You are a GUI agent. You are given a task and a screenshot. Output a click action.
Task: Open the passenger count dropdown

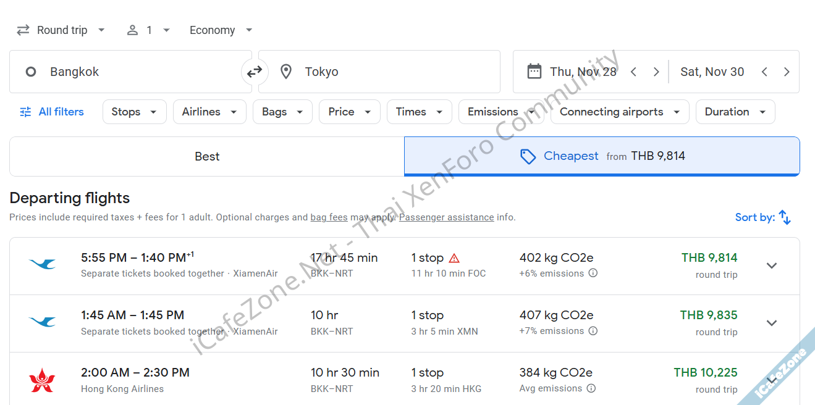point(148,30)
